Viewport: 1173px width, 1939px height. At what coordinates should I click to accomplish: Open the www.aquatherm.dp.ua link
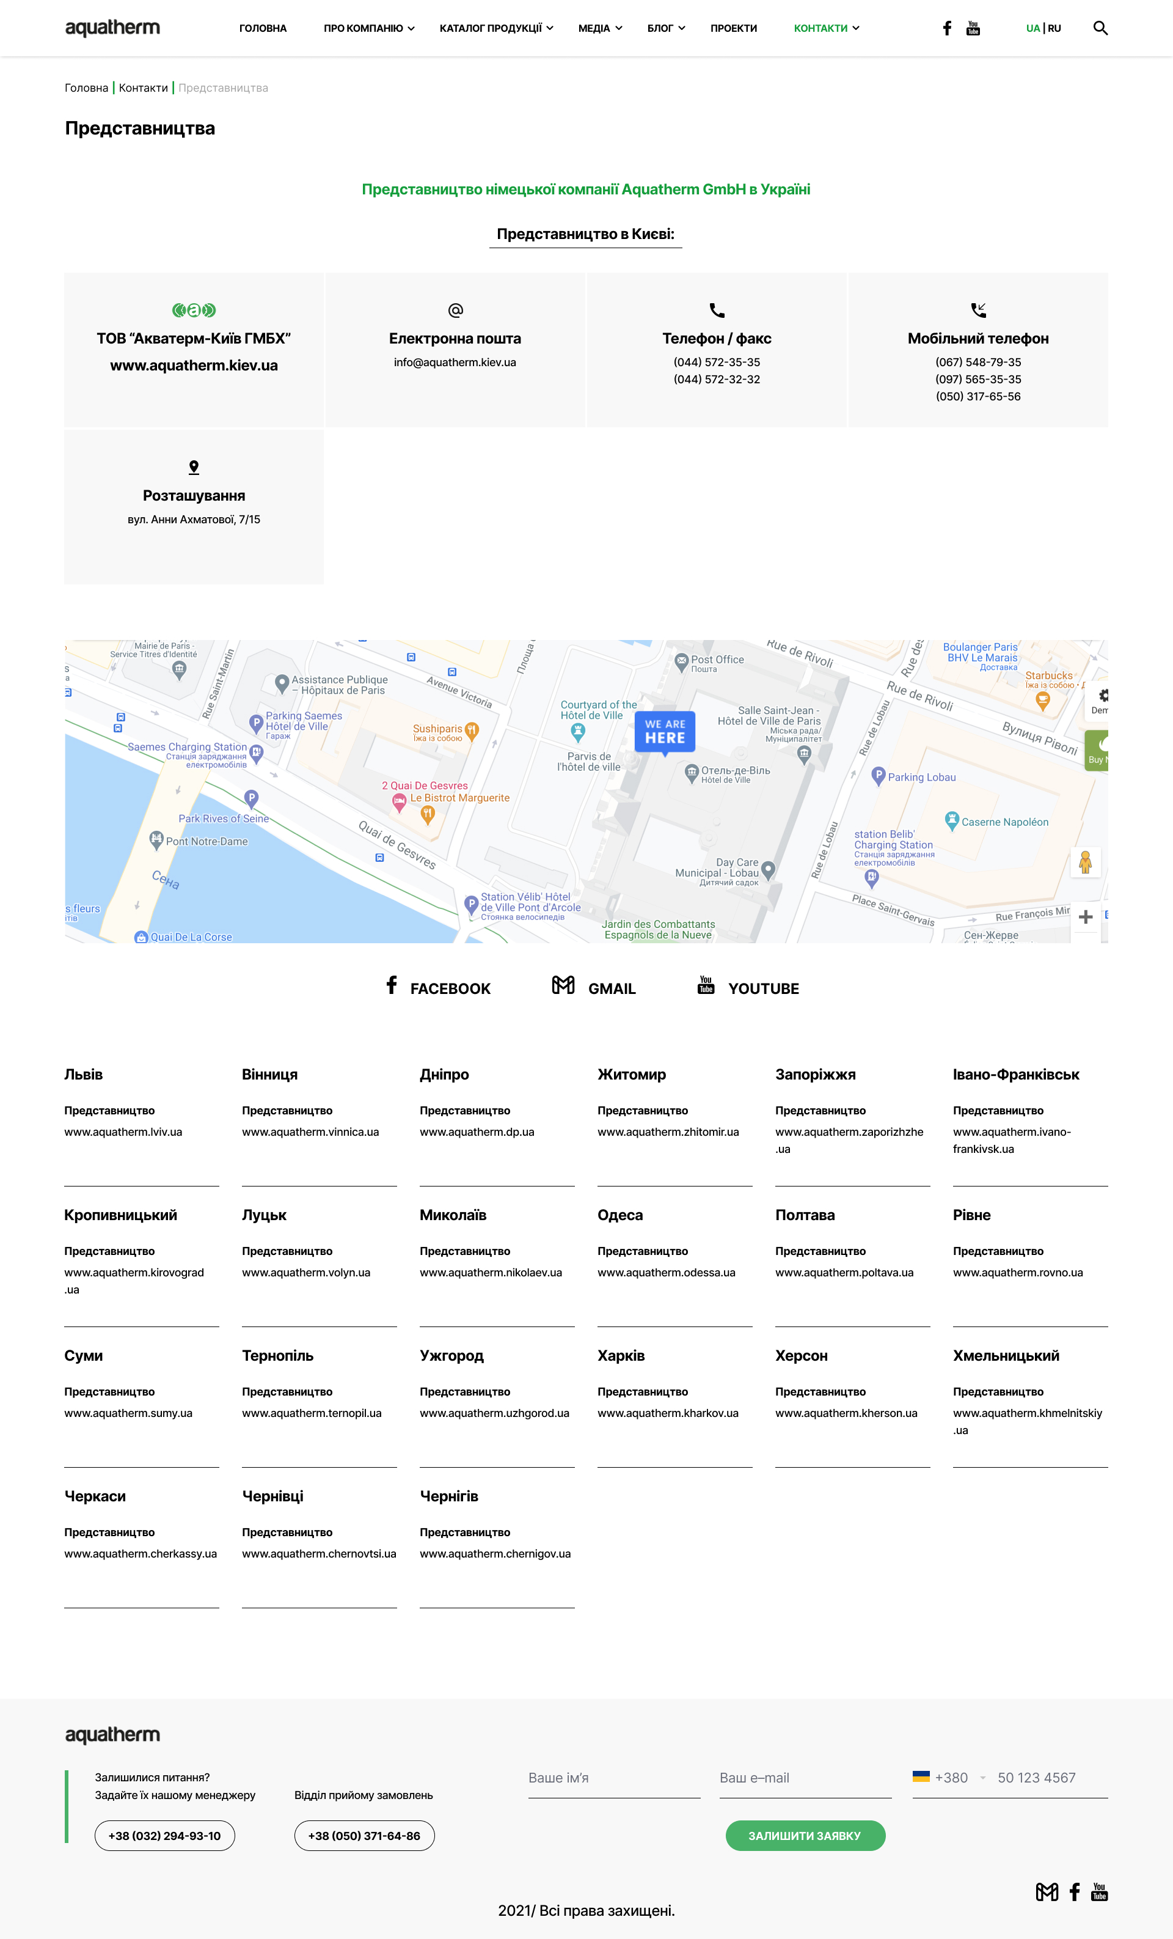(x=477, y=1132)
